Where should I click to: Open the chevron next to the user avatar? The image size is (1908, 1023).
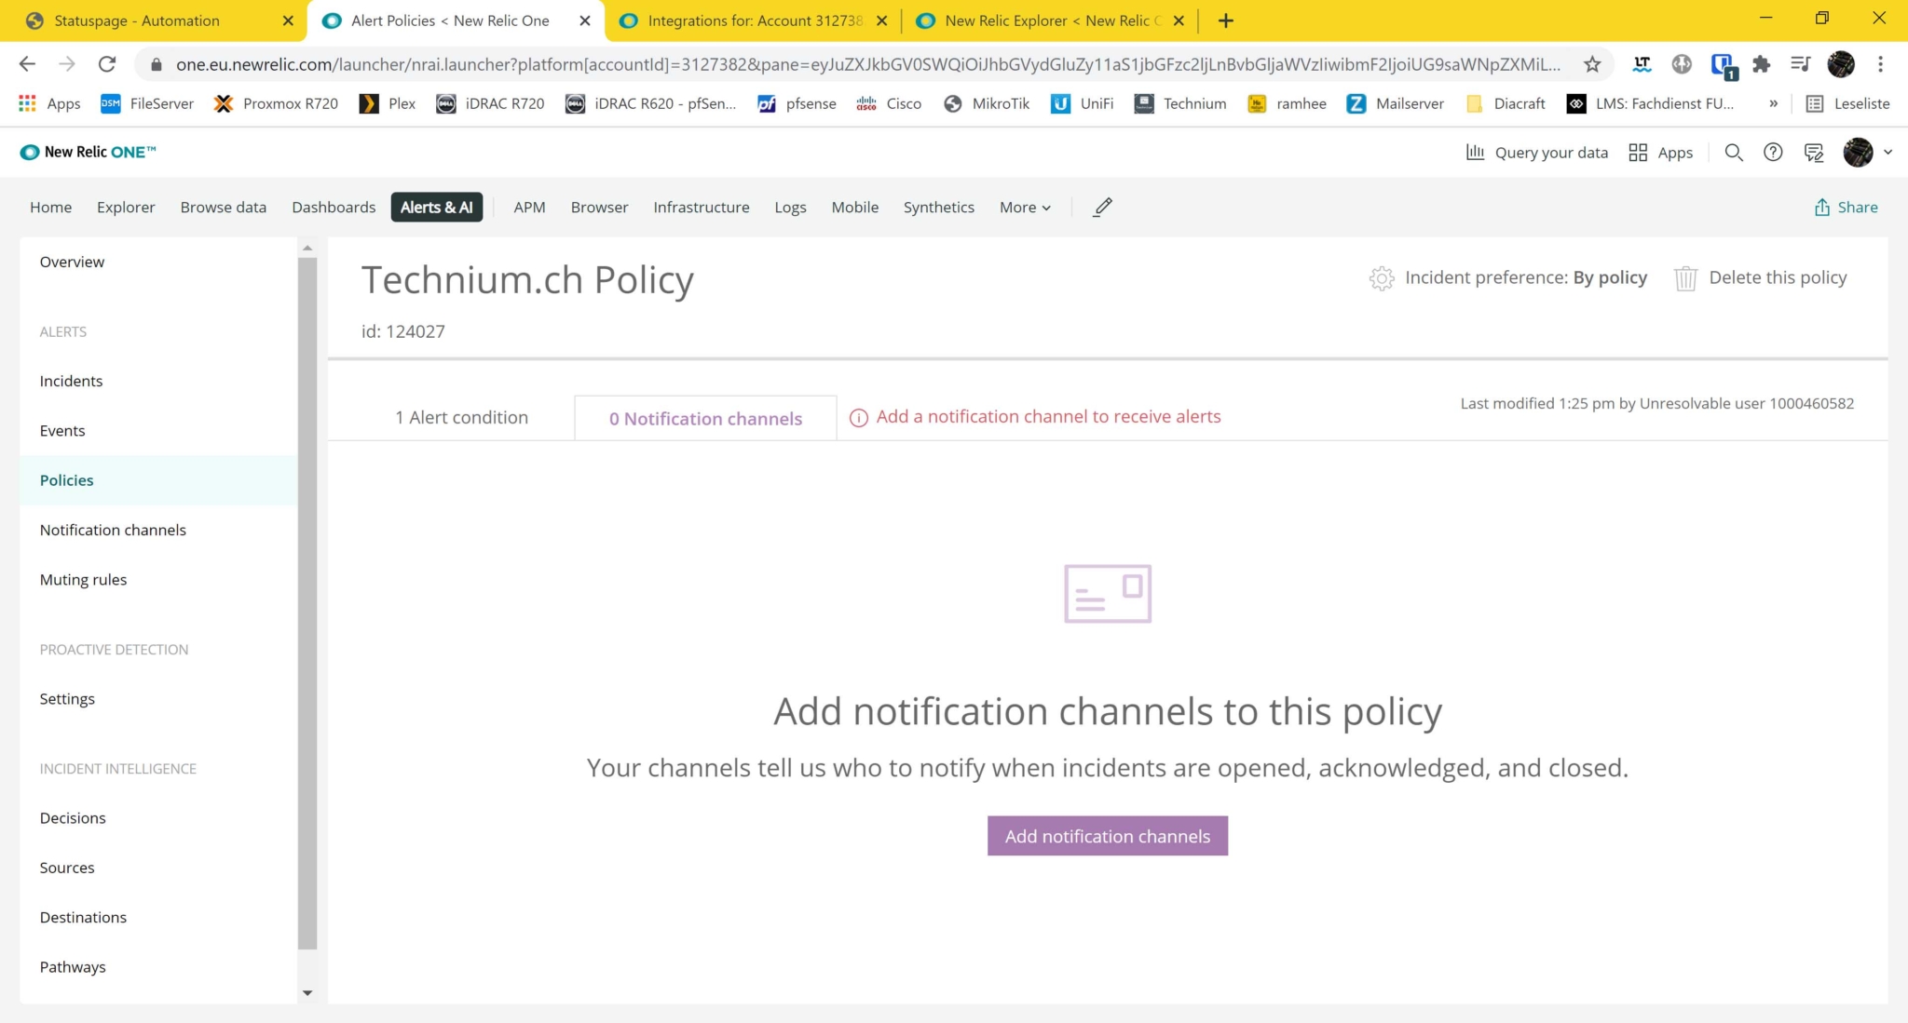pyautogui.click(x=1888, y=152)
